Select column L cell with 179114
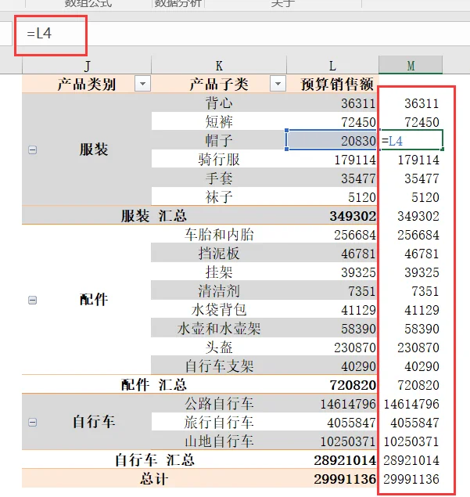Viewport: 470px width, 497px height. pyautogui.click(x=332, y=159)
